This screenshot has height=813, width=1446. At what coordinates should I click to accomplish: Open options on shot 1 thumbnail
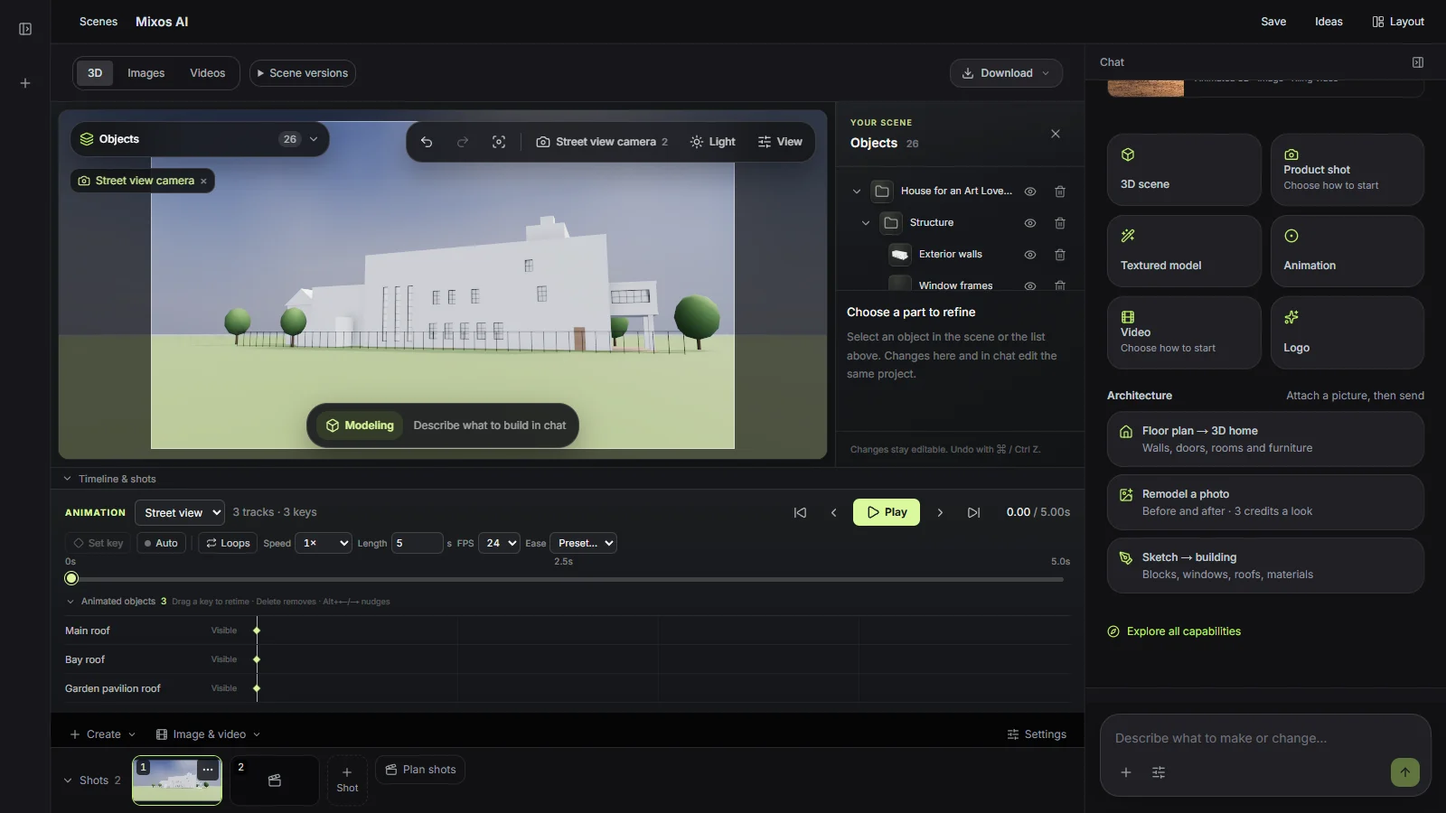pyautogui.click(x=208, y=770)
